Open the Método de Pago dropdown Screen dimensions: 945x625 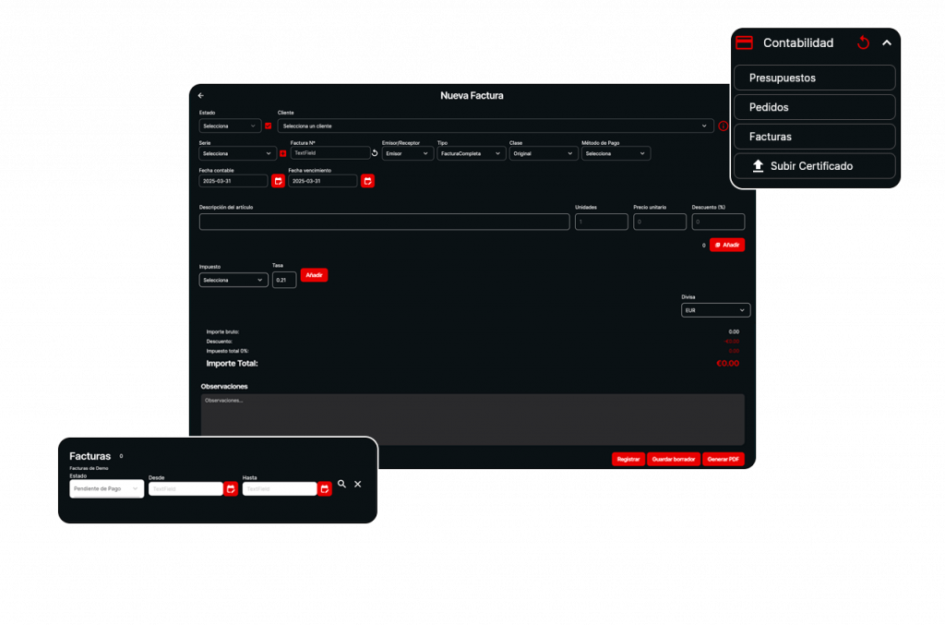pyautogui.click(x=616, y=153)
